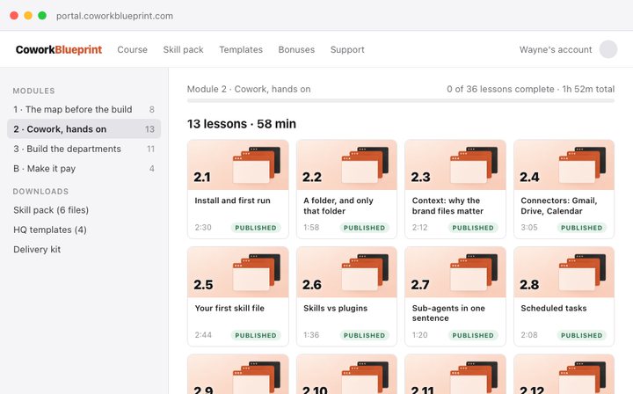Click PUBLISHED badge on lesson 2.1

(x=256, y=228)
